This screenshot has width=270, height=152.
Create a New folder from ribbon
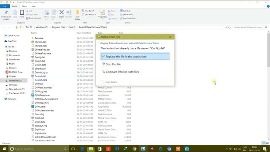(78, 15)
